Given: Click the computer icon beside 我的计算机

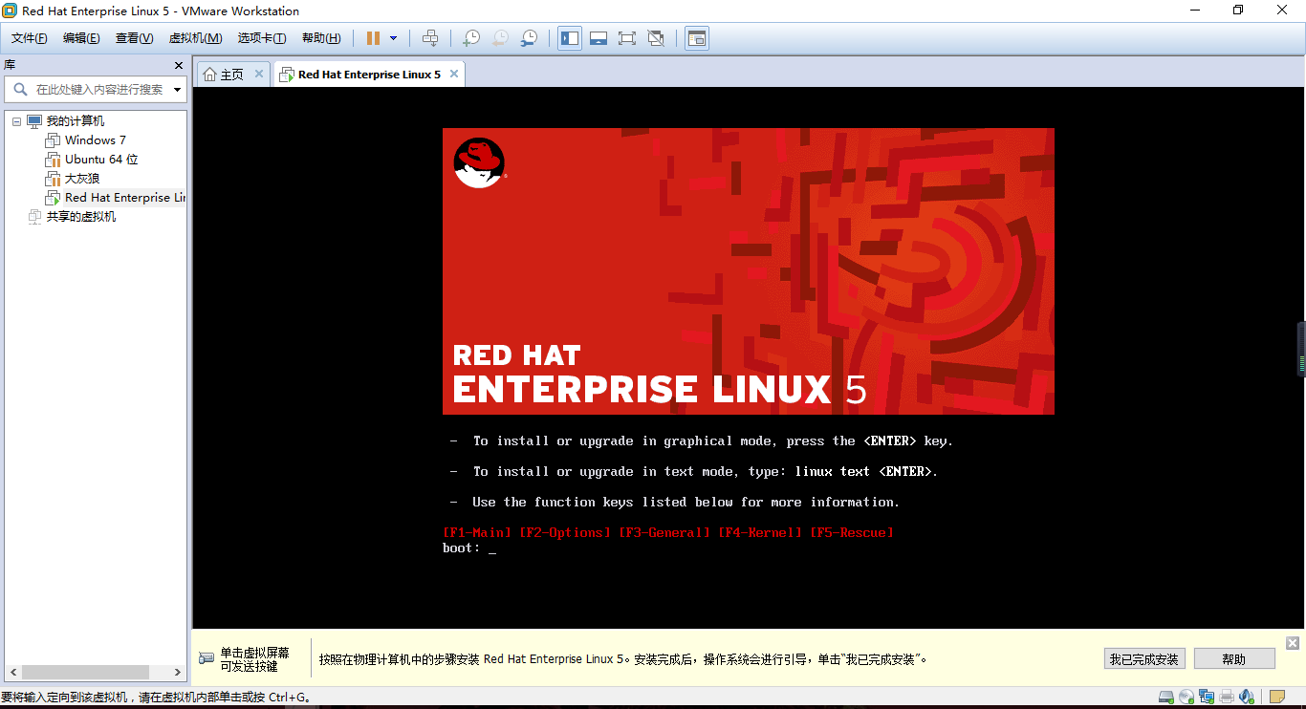Looking at the screenshot, I should pyautogui.click(x=34, y=121).
